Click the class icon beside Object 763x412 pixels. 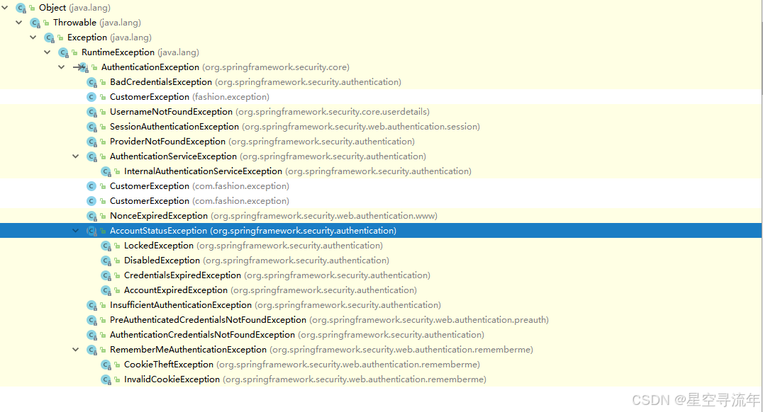[x=21, y=8]
